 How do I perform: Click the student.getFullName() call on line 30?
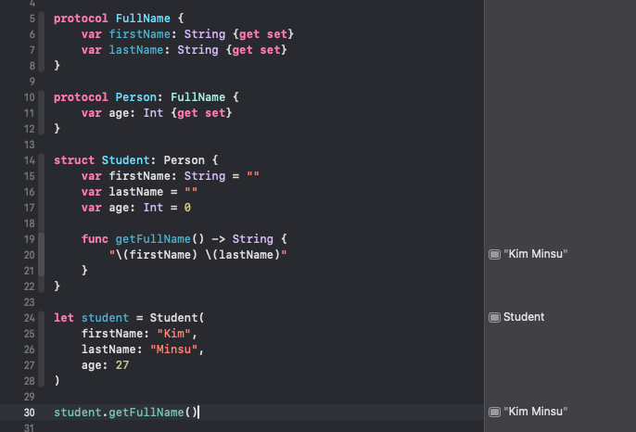pos(125,413)
